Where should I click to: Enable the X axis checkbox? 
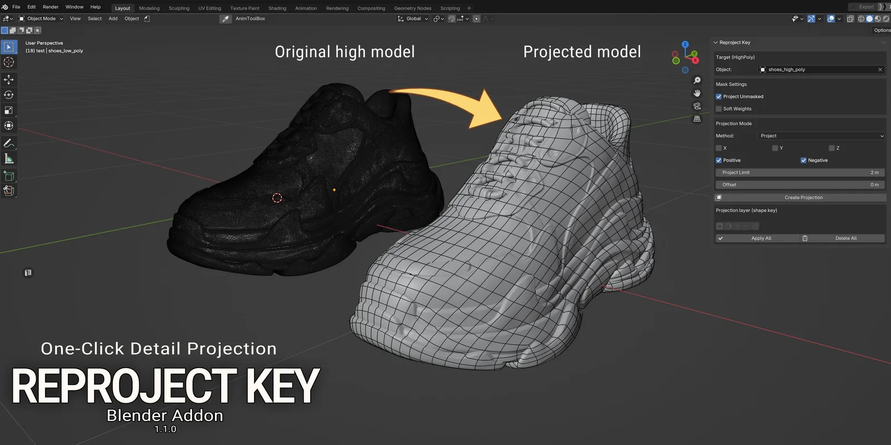[718, 148]
